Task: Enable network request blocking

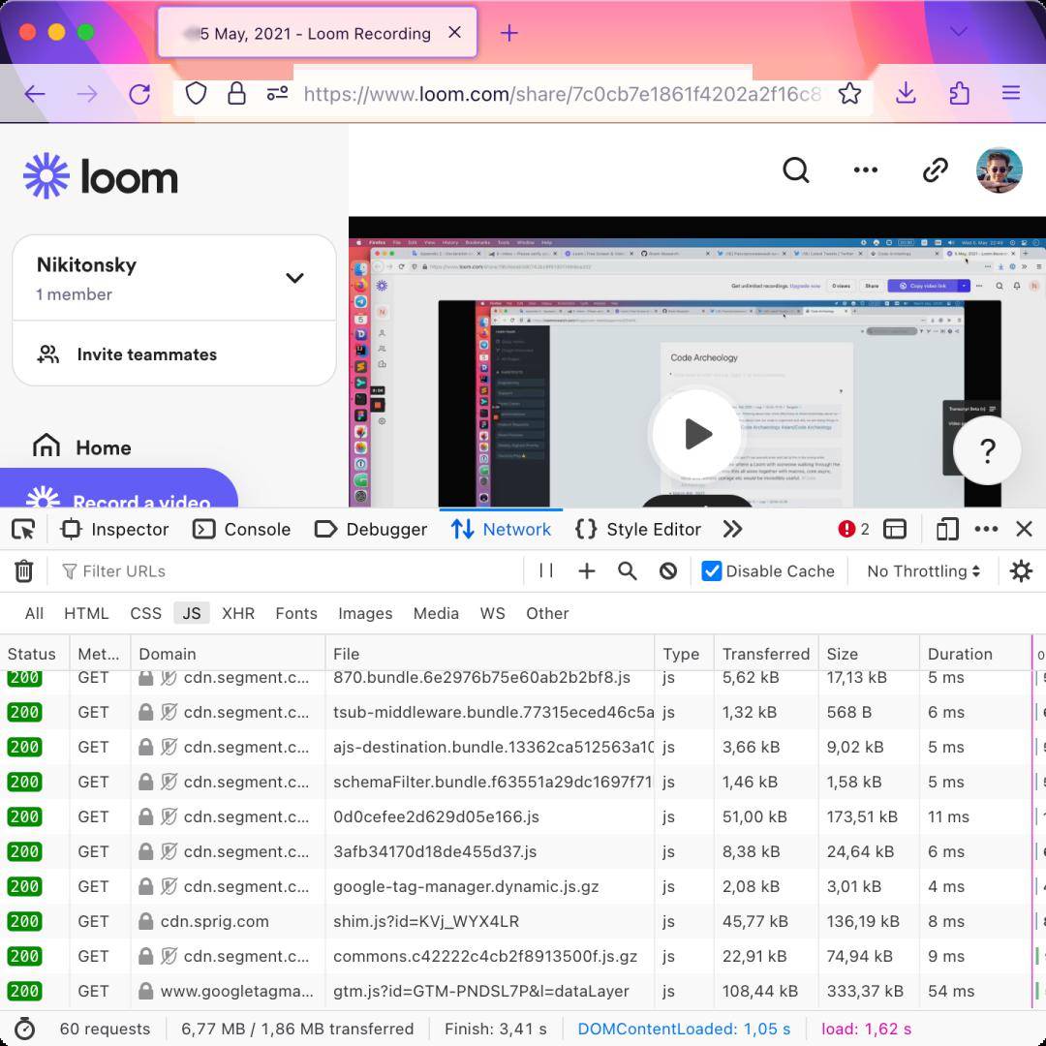Action: click(x=667, y=570)
